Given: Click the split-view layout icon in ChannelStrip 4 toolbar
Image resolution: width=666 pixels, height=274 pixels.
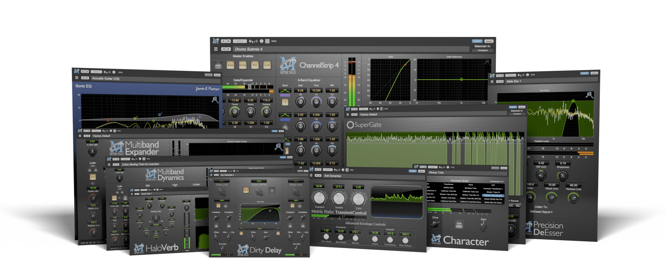Looking at the screenshot, I should (267, 41).
